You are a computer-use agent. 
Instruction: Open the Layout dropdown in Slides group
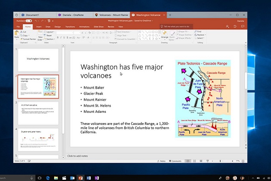pos(49,32)
